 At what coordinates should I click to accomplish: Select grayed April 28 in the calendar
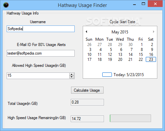point(110,45)
